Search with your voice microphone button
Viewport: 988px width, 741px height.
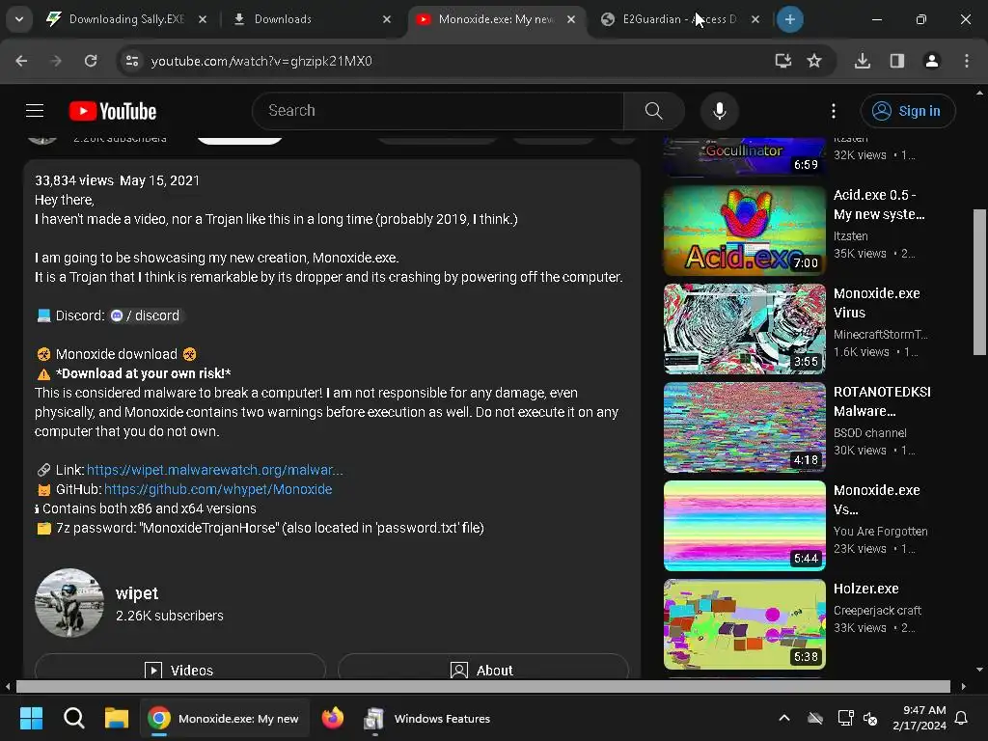pos(719,111)
